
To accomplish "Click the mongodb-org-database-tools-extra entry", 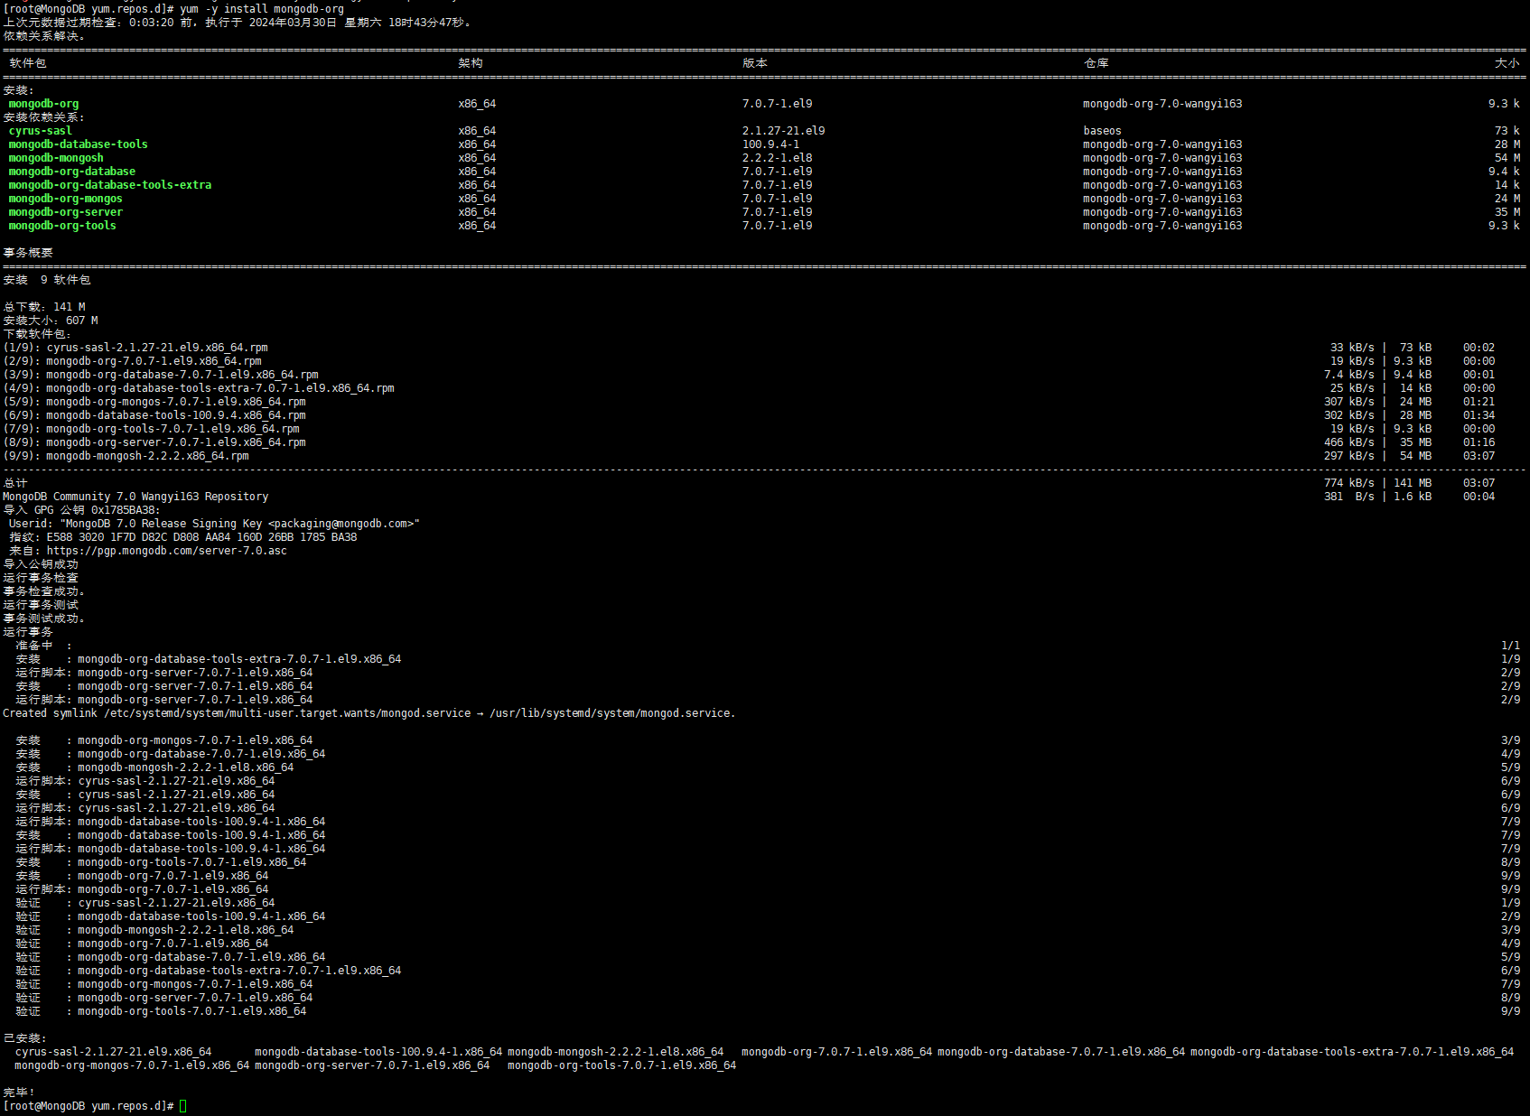I will pos(109,184).
